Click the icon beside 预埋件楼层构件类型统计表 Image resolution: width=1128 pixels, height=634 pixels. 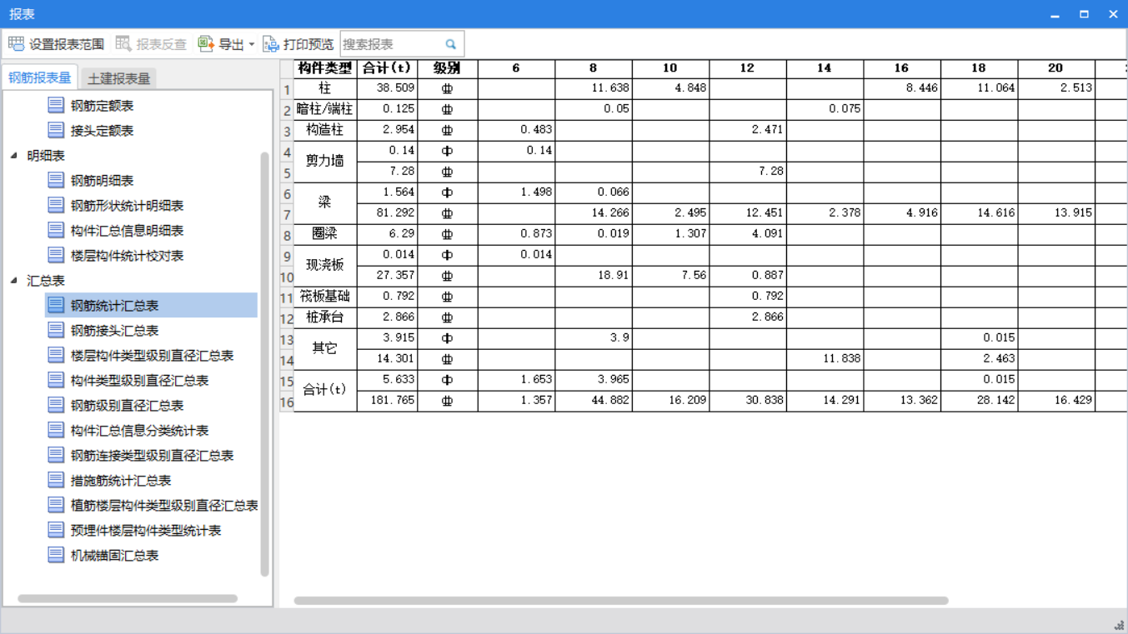pos(56,530)
